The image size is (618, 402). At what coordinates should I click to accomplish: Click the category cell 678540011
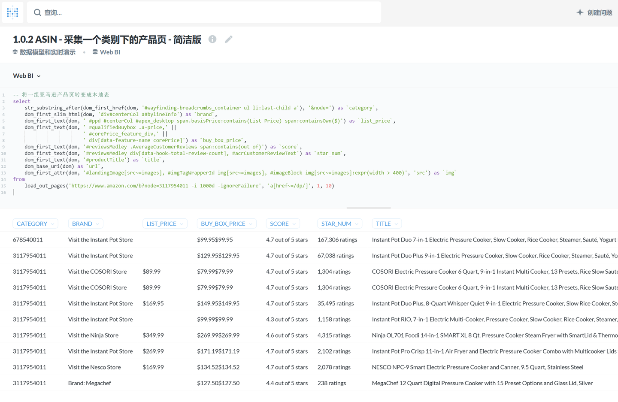point(28,239)
